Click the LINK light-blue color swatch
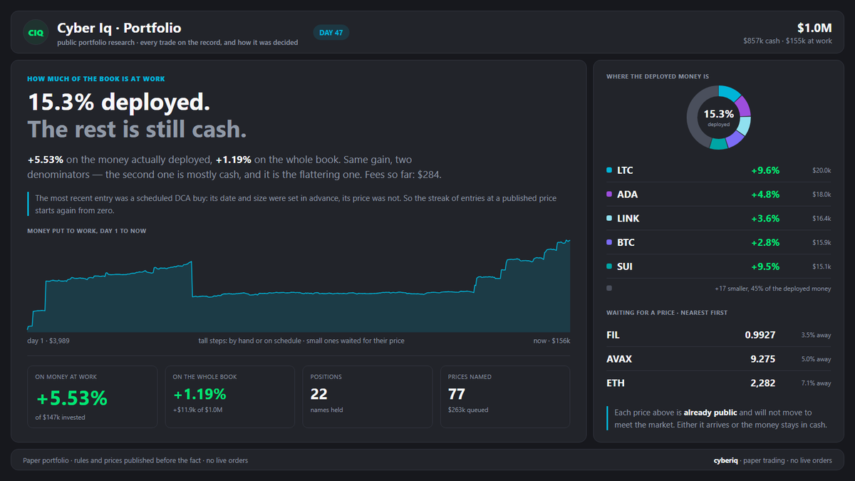Screen dimensions: 855x481 [x=608, y=219]
